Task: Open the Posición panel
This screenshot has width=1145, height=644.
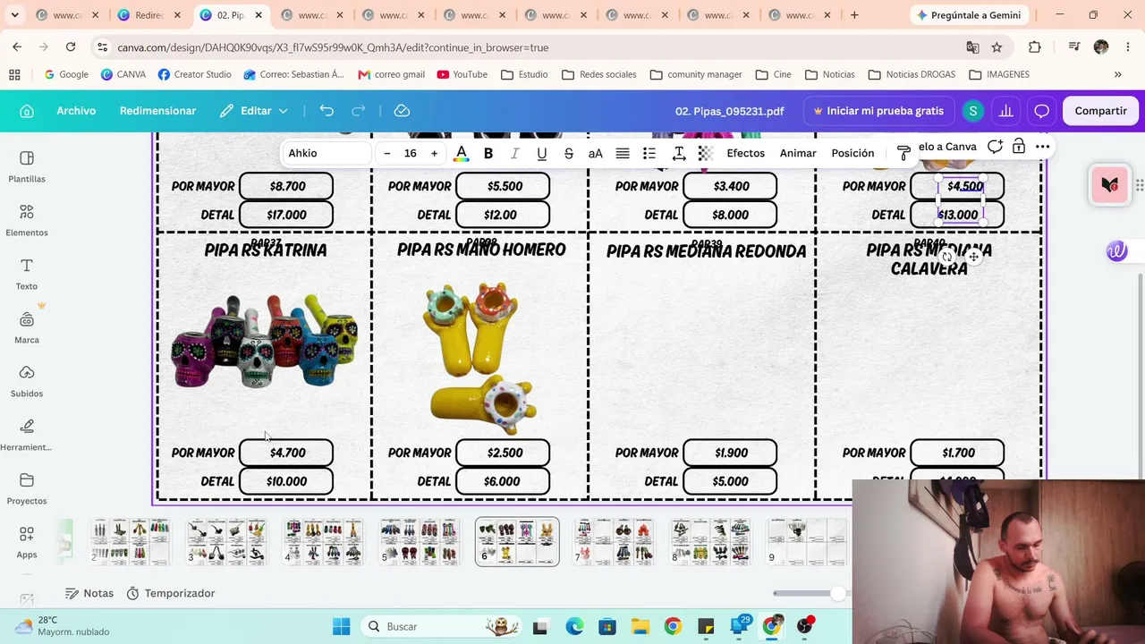Action: [852, 154]
